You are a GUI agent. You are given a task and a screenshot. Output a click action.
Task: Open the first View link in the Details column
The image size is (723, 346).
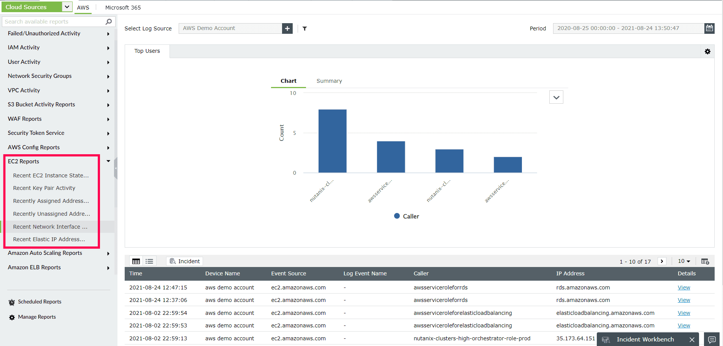[683, 287]
